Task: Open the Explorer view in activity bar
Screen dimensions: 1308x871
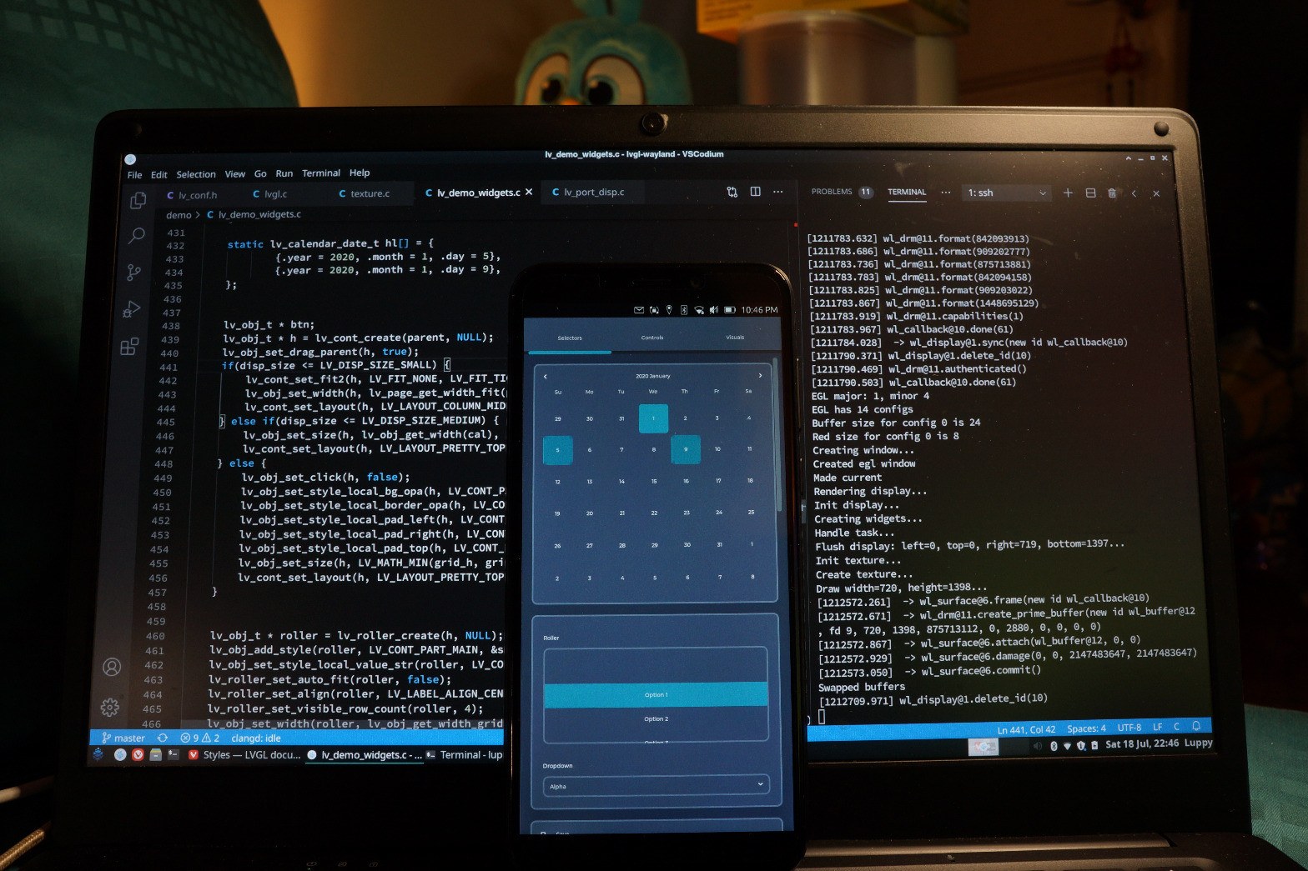Action: coord(138,201)
